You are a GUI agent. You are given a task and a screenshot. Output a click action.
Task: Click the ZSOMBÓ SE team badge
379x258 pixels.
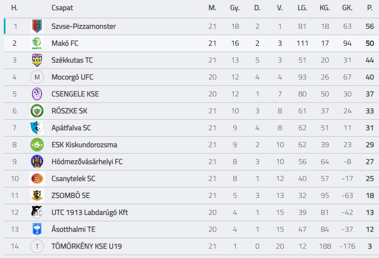click(x=37, y=195)
